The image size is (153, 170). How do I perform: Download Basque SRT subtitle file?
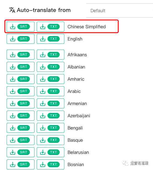pyautogui.click(x=20, y=140)
